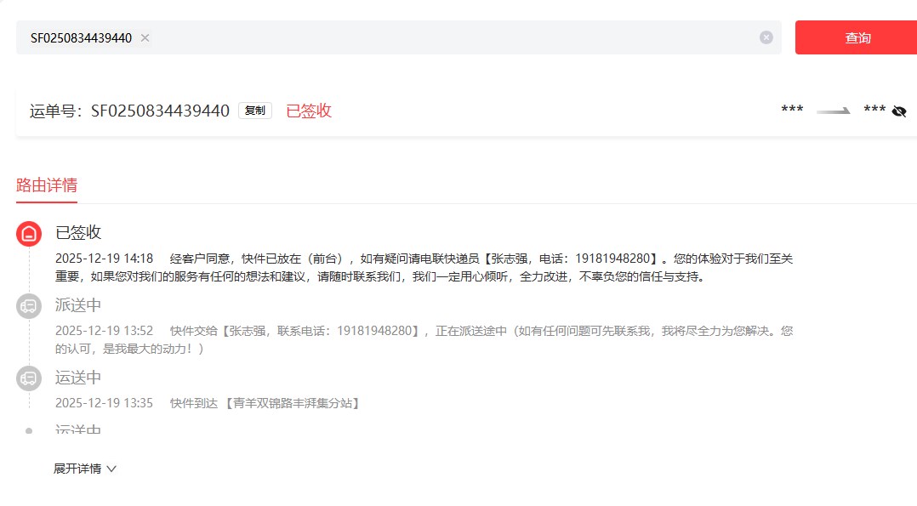
Task: Copy the waybill number with 复制 button
Action: 255,111
